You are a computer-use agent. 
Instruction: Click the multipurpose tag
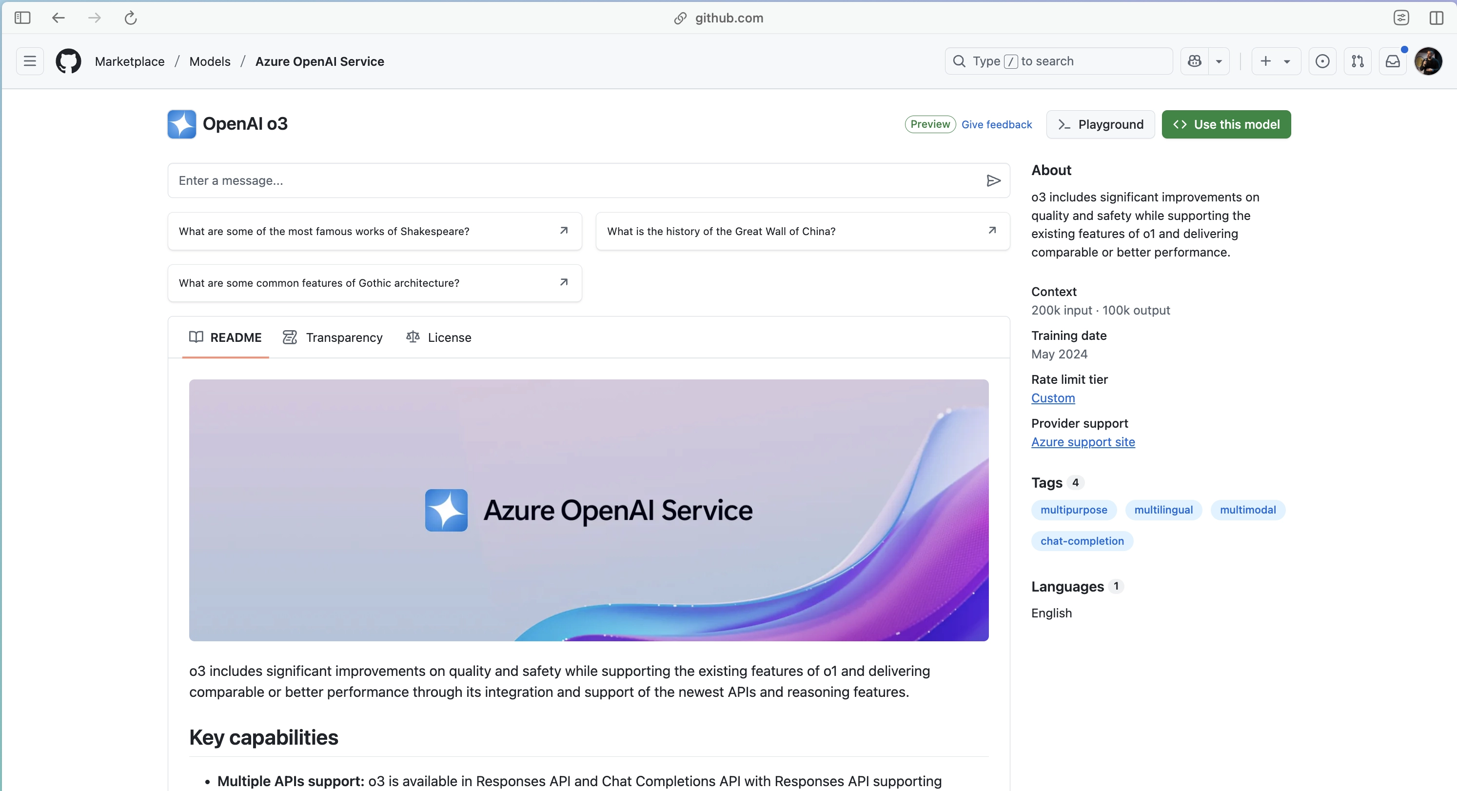1074,510
